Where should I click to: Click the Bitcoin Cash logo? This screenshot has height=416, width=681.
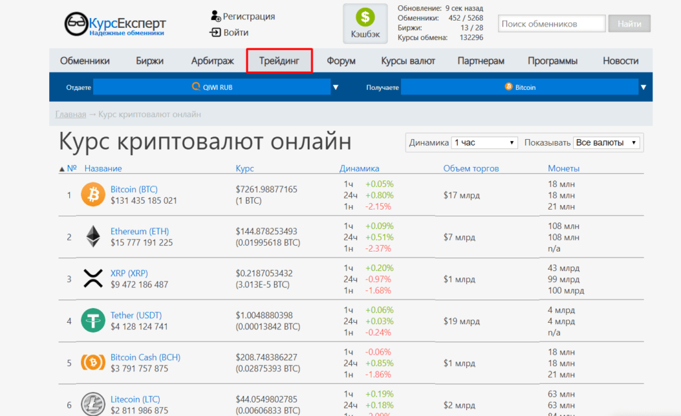coord(93,362)
